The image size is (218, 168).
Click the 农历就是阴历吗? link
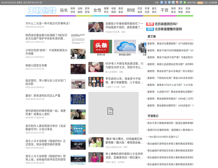coord(166,24)
